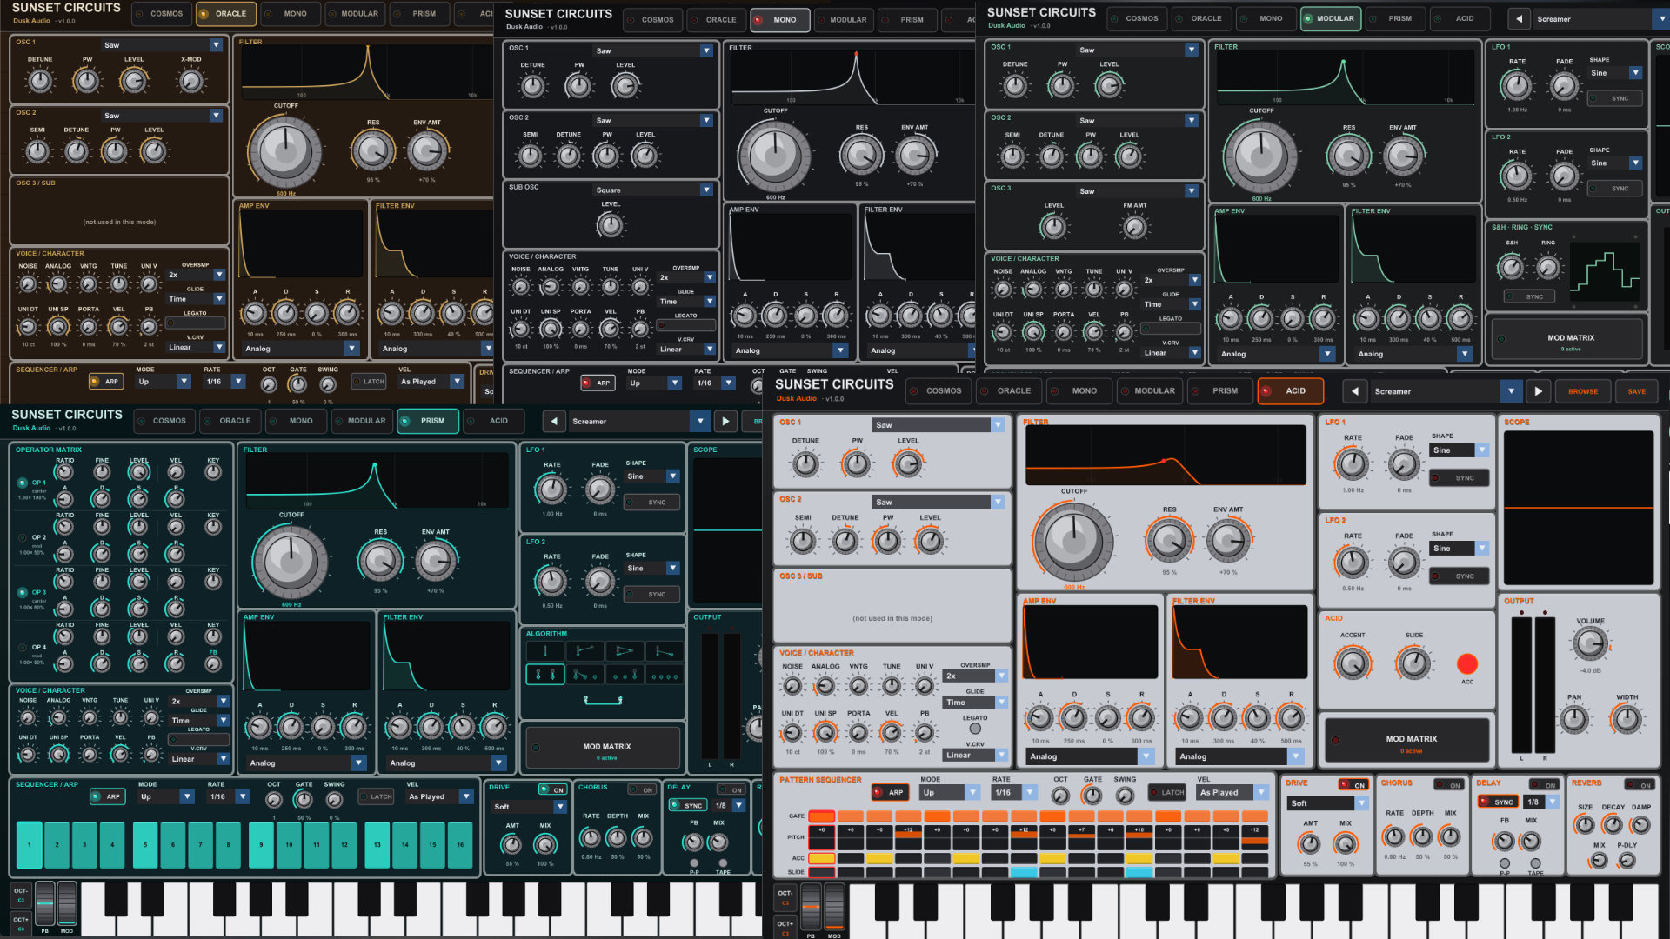Switch to ACID tab in Acid window
Image resolution: width=1670 pixels, height=939 pixels.
pyautogui.click(x=1291, y=391)
